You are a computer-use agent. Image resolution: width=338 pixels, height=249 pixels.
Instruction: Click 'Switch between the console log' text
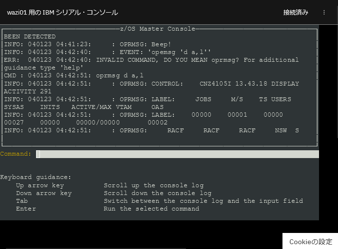[203, 201]
